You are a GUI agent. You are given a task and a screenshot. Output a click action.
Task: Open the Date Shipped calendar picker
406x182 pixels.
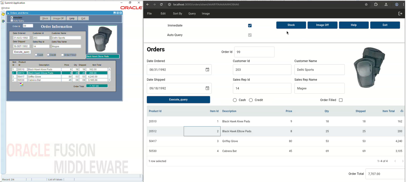pos(207,88)
